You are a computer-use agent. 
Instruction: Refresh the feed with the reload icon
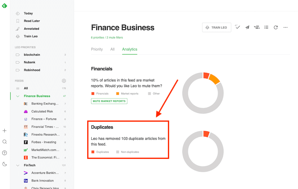point(276,27)
